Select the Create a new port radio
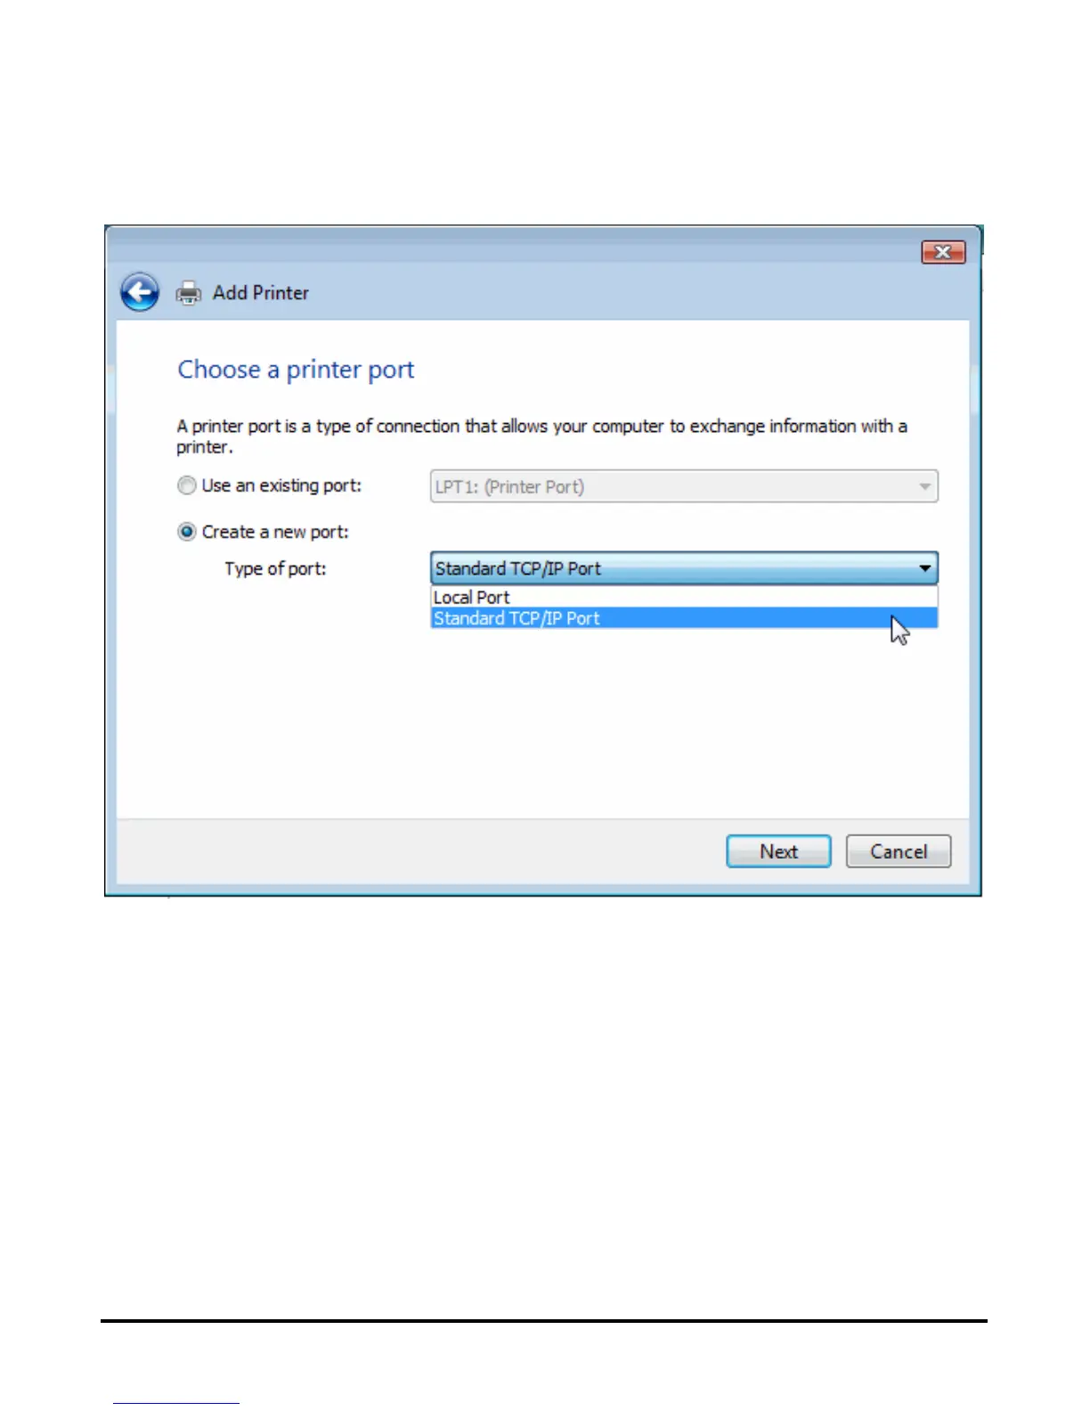Image resolution: width=1090 pixels, height=1411 pixels. (x=186, y=532)
